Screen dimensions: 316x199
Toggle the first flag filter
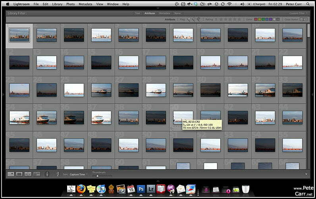point(189,19)
